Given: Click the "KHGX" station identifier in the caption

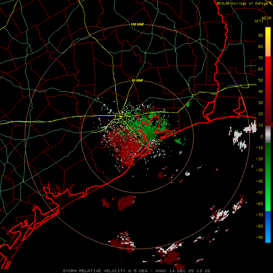Looking at the screenshot, I should coord(161,271).
